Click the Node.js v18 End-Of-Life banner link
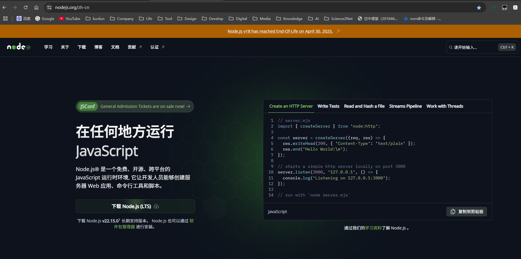Image resolution: width=521 pixels, height=259 pixels. pyautogui.click(x=280, y=31)
